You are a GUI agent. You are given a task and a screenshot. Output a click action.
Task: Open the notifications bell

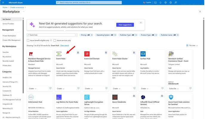[x=161, y=2]
